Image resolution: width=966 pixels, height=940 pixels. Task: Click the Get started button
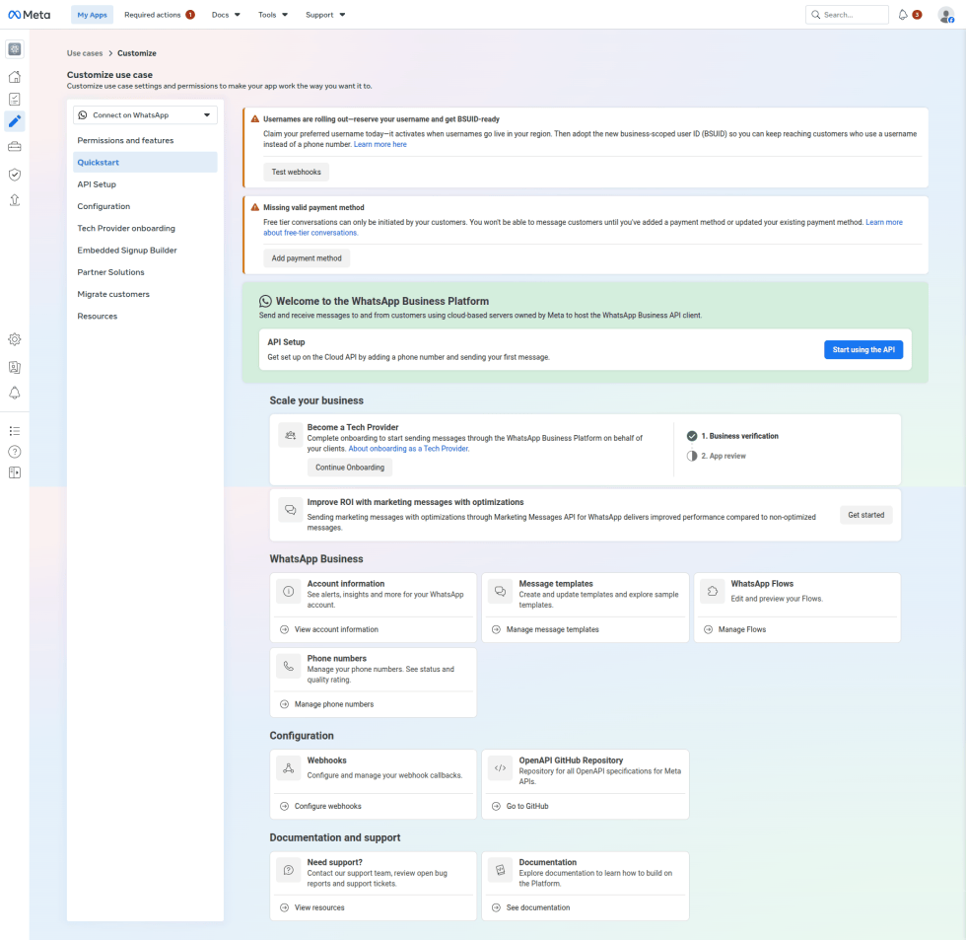tap(865, 515)
